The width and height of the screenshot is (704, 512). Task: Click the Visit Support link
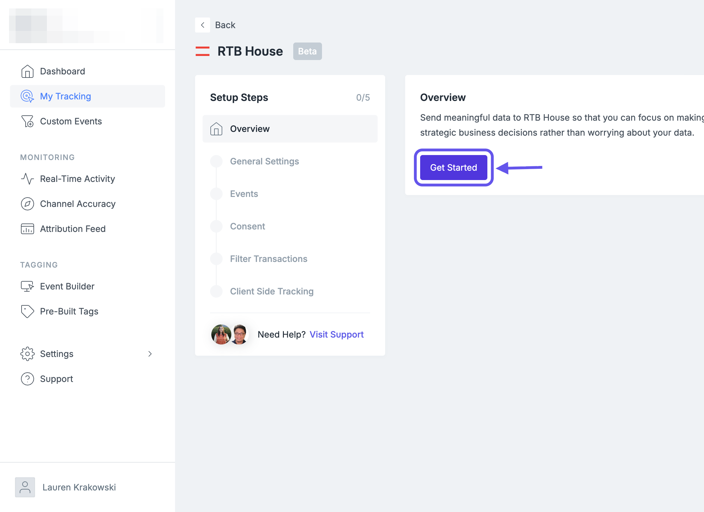click(337, 334)
